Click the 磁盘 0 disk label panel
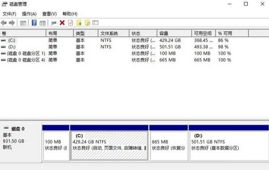 click(x=21, y=142)
